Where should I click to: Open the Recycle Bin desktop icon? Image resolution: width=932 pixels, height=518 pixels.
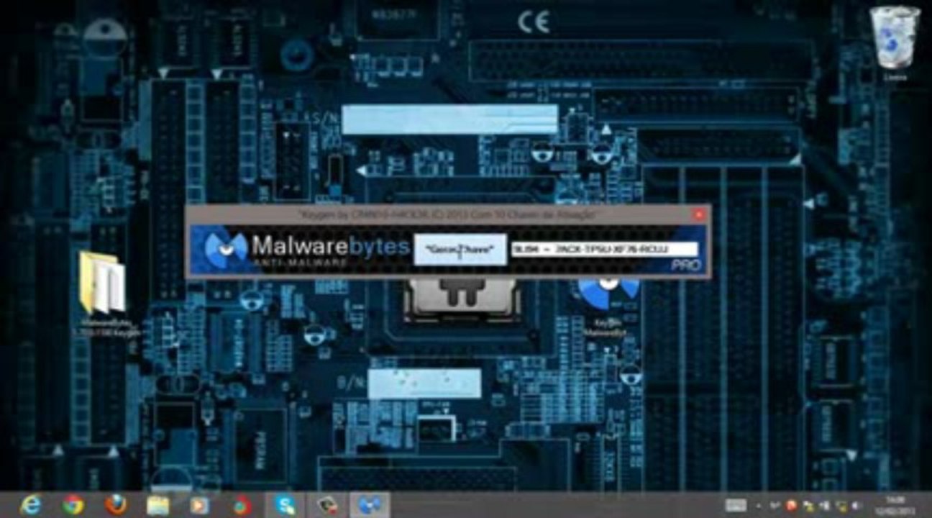point(895,42)
